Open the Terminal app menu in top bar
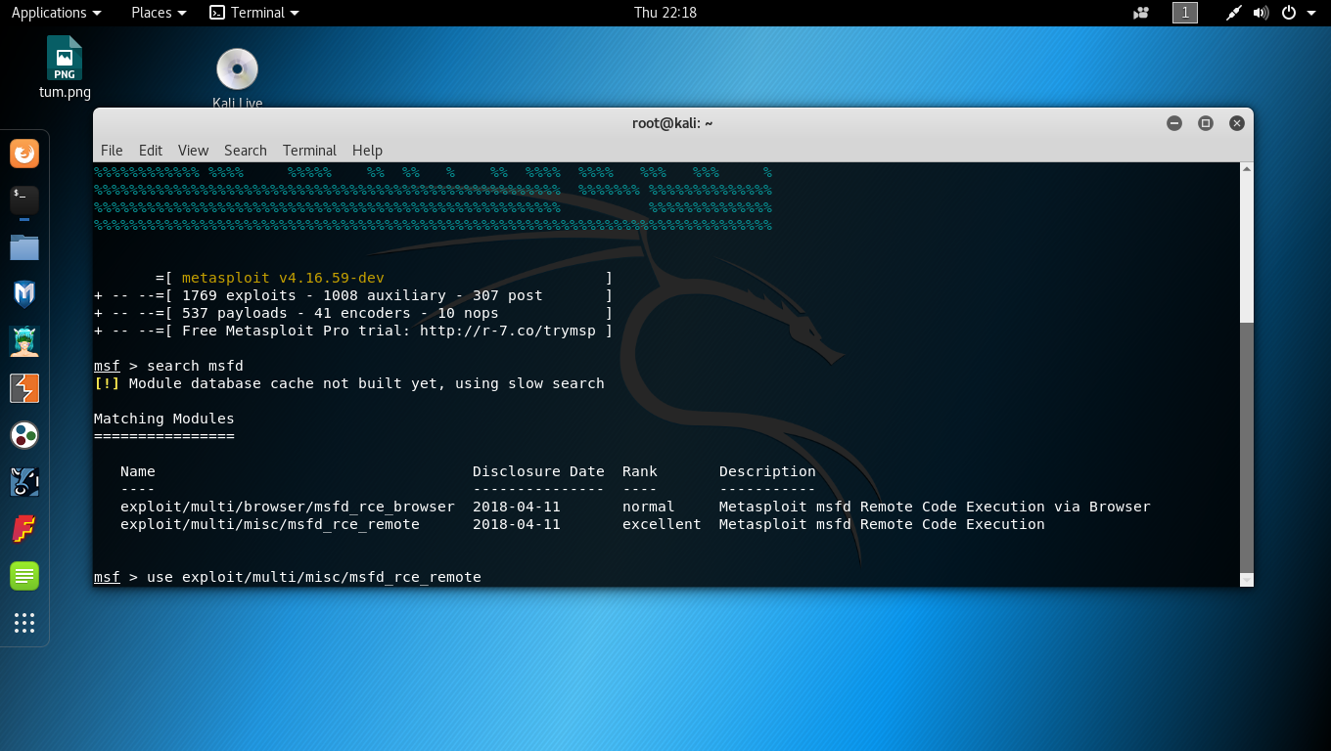This screenshot has width=1331, height=751. click(x=254, y=13)
